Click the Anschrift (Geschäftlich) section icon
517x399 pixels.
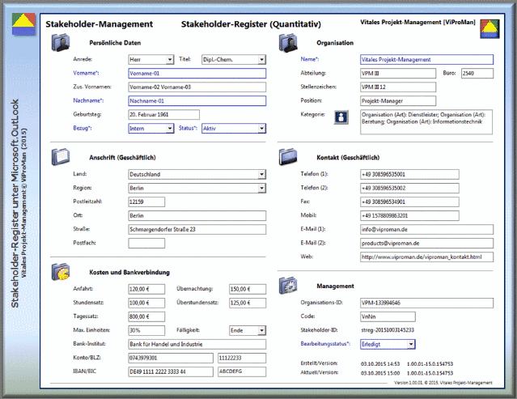[x=62, y=157]
